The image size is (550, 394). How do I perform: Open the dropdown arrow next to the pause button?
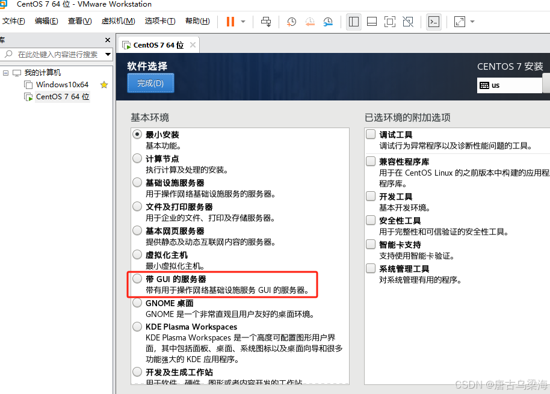(243, 22)
